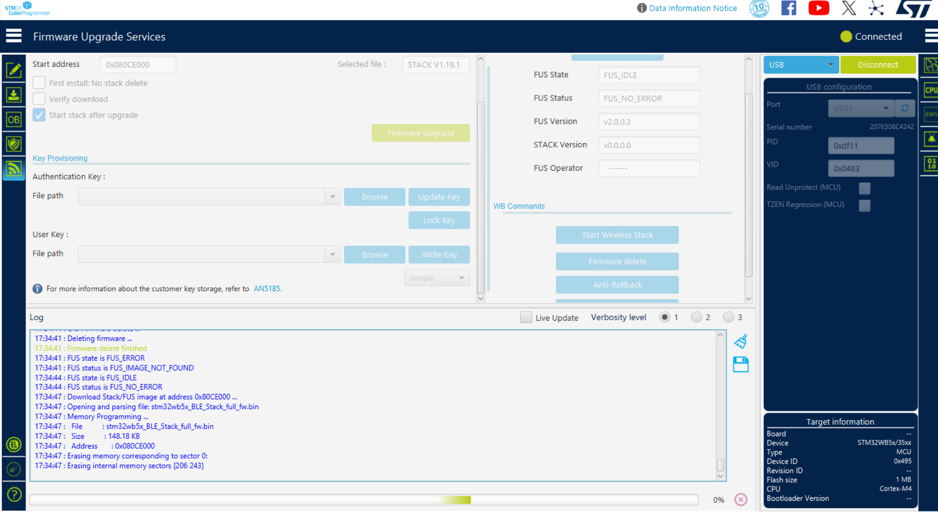Save the log using the floppy disk icon
Image resolution: width=938 pixels, height=512 pixels.
pos(740,364)
